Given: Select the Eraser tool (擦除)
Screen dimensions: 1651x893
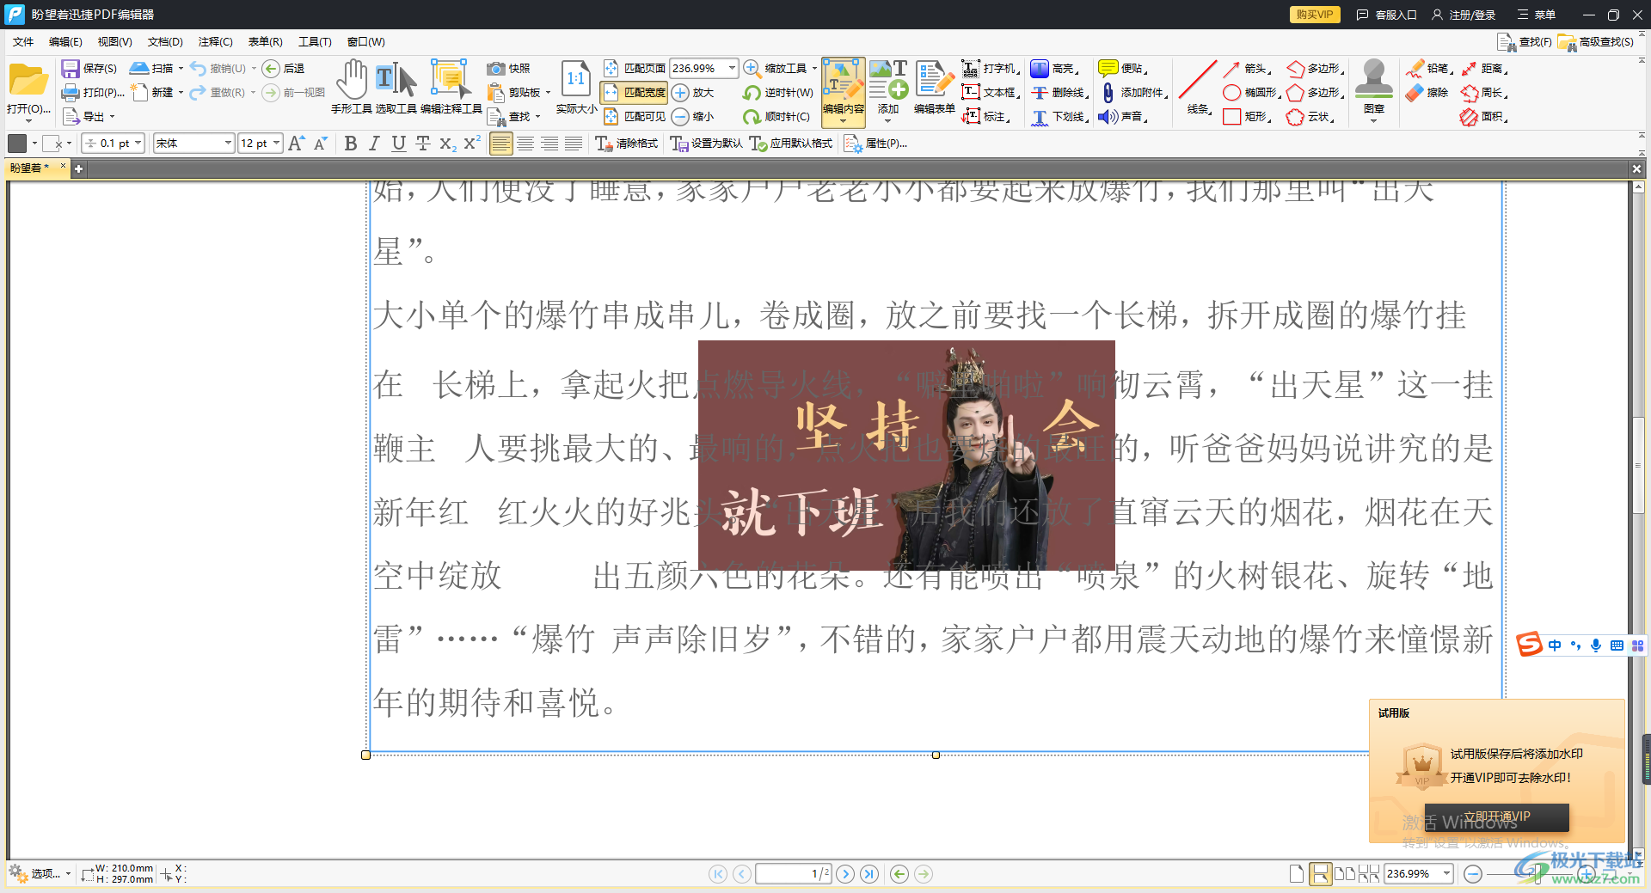Looking at the screenshot, I should [x=1427, y=92].
